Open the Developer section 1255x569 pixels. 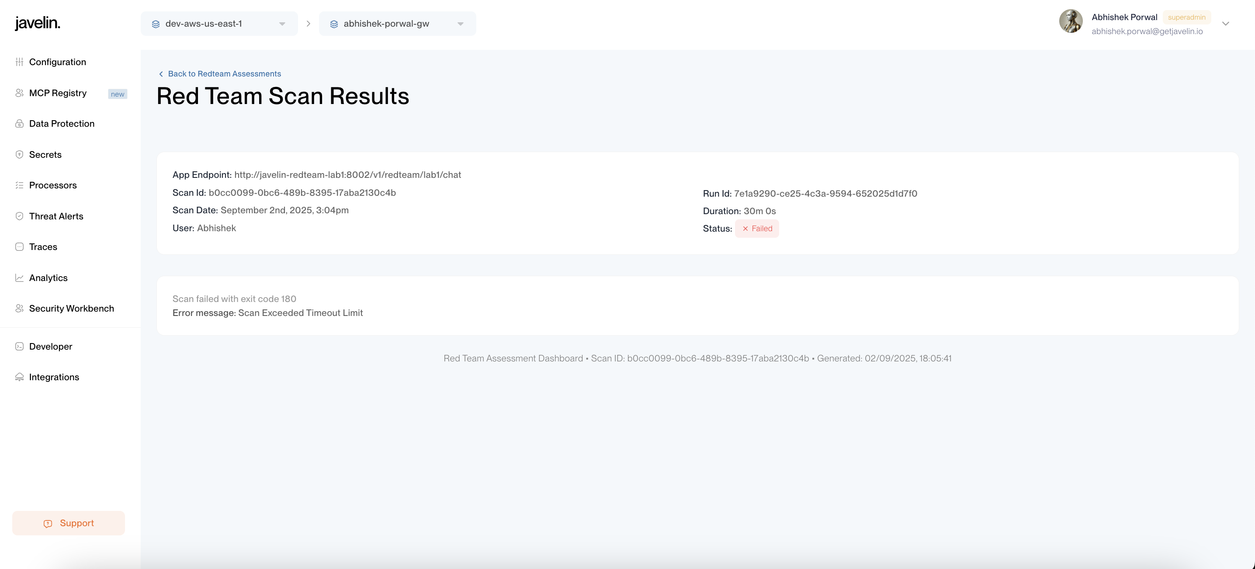click(51, 347)
